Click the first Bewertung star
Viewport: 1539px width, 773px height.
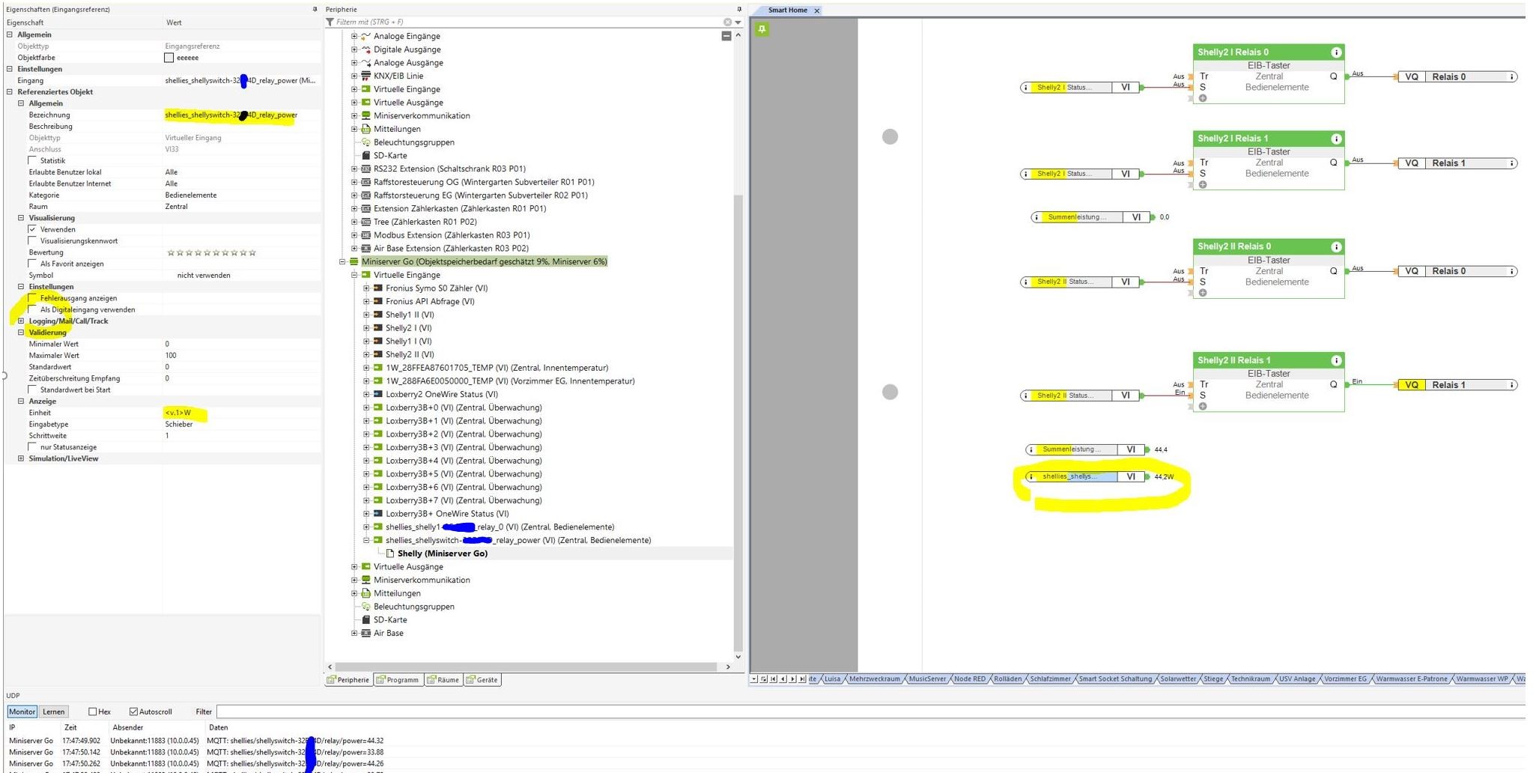pos(170,252)
